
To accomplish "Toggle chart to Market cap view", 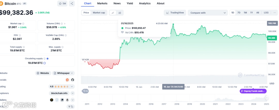I will point(99,13).
